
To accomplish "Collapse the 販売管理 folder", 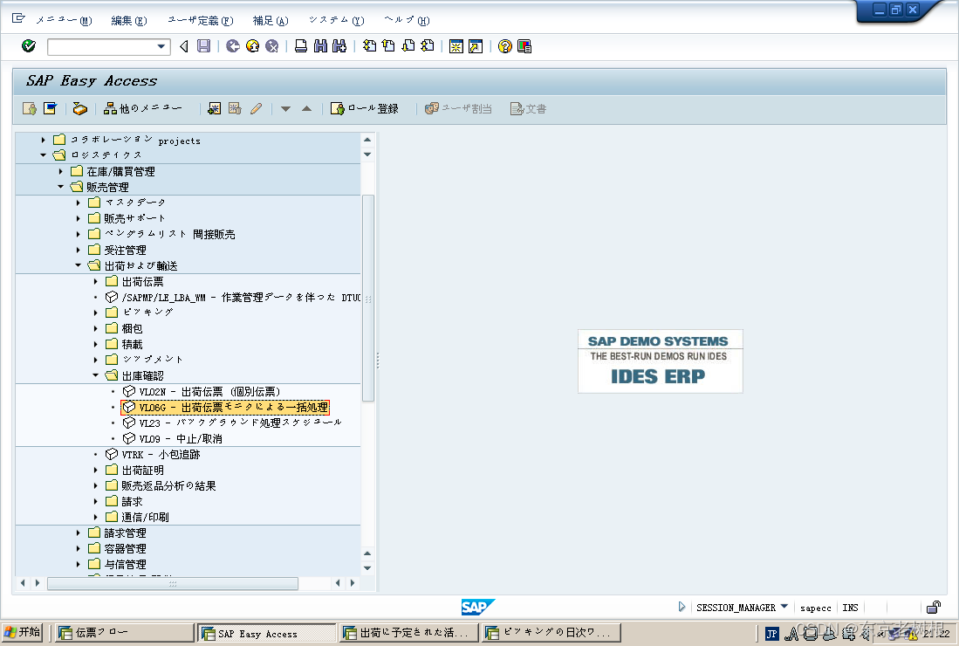I will (x=60, y=187).
